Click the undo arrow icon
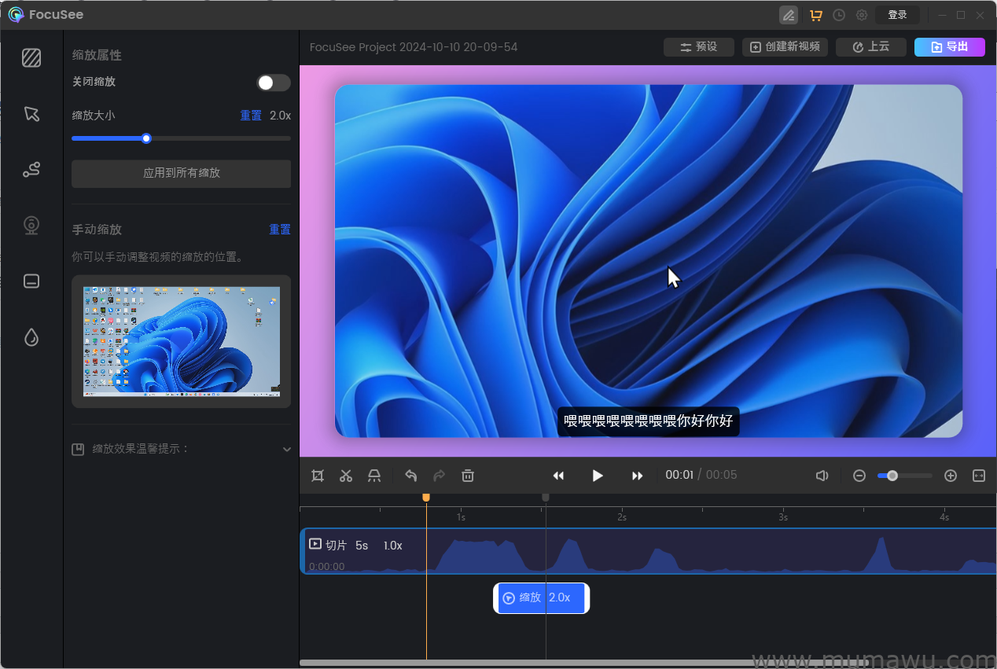 click(x=410, y=476)
